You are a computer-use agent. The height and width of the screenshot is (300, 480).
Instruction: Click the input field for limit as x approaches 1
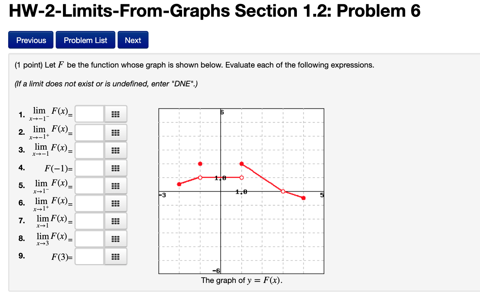pyautogui.click(x=89, y=221)
